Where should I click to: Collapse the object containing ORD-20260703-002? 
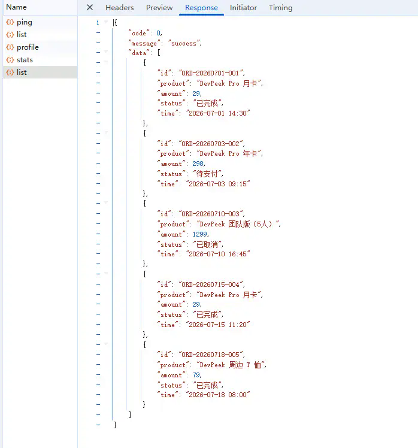pyautogui.click(x=106, y=133)
